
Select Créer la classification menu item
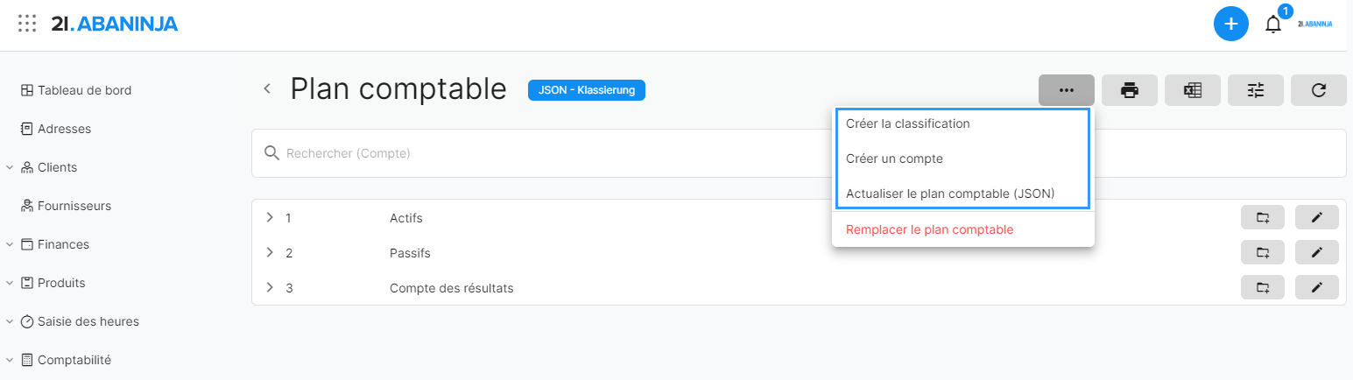(908, 123)
